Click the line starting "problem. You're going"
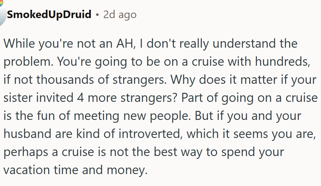 [x=156, y=61]
